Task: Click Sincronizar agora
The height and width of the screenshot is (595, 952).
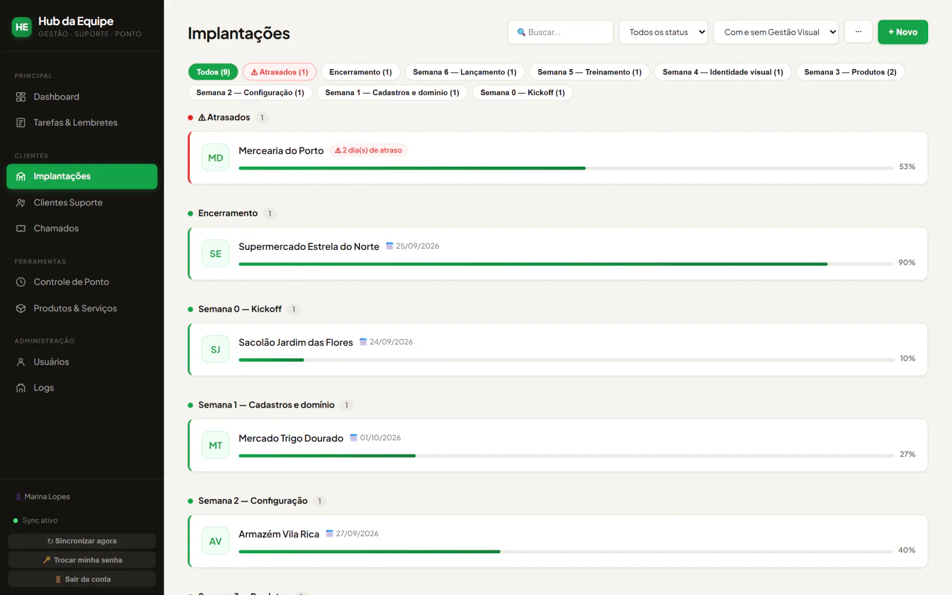Action: pyautogui.click(x=82, y=541)
